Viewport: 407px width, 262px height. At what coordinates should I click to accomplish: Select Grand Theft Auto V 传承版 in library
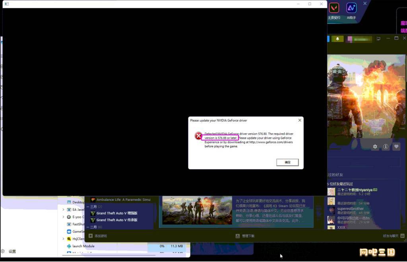point(117,220)
